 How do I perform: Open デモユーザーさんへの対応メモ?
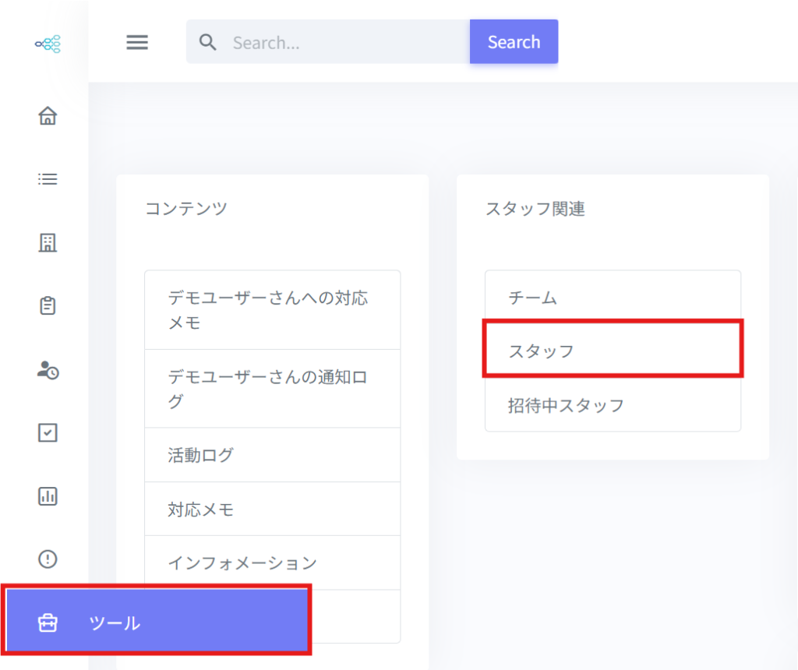(272, 310)
